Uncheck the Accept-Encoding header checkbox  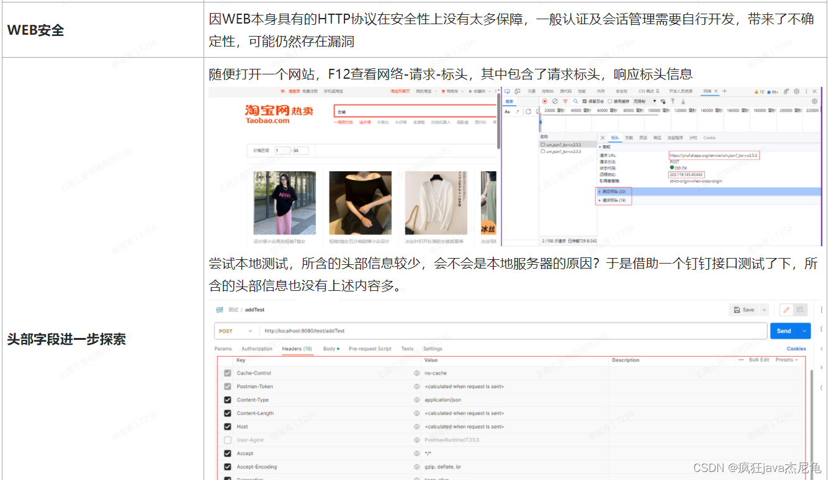click(x=227, y=467)
